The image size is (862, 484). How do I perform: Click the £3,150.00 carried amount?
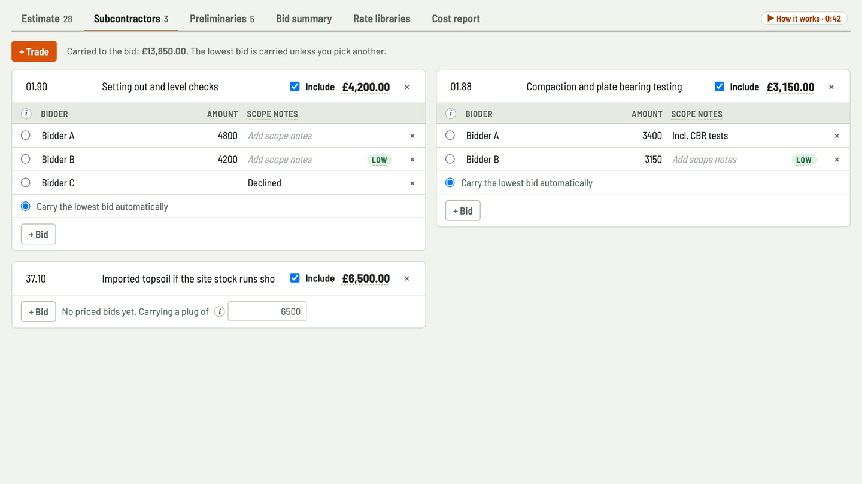790,87
